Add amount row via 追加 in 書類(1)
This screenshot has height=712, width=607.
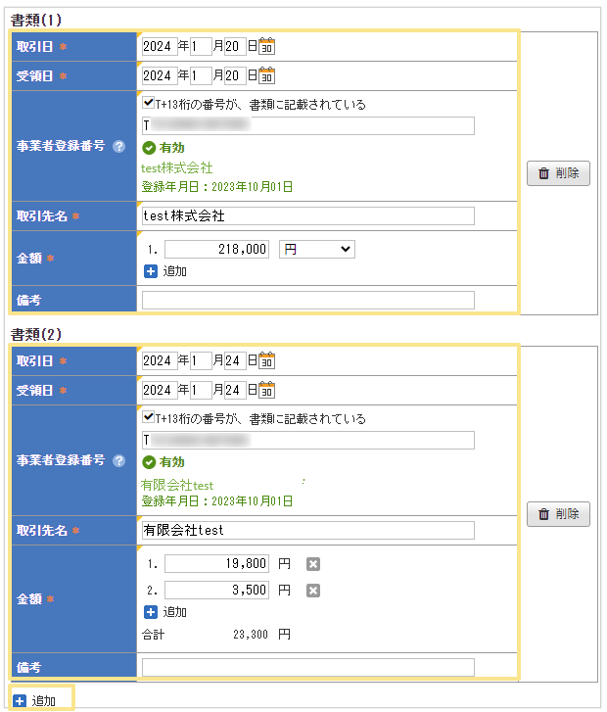[165, 271]
